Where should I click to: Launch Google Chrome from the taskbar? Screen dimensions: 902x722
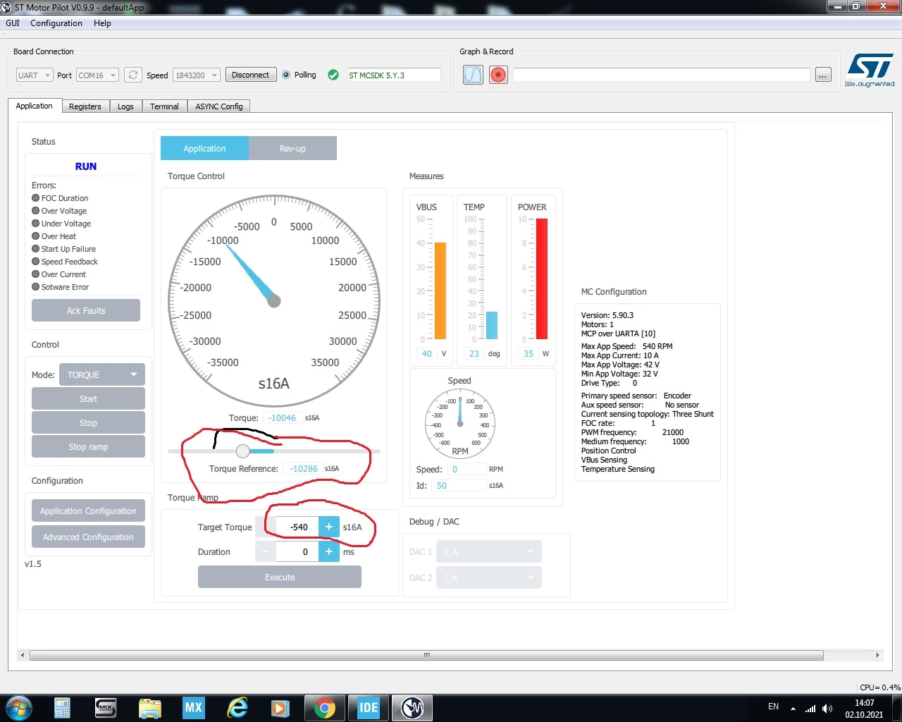(325, 708)
